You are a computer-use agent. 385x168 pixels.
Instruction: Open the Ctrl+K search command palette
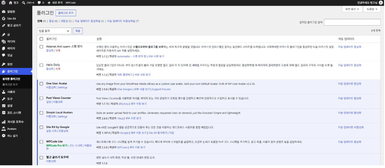tap(28, 2)
